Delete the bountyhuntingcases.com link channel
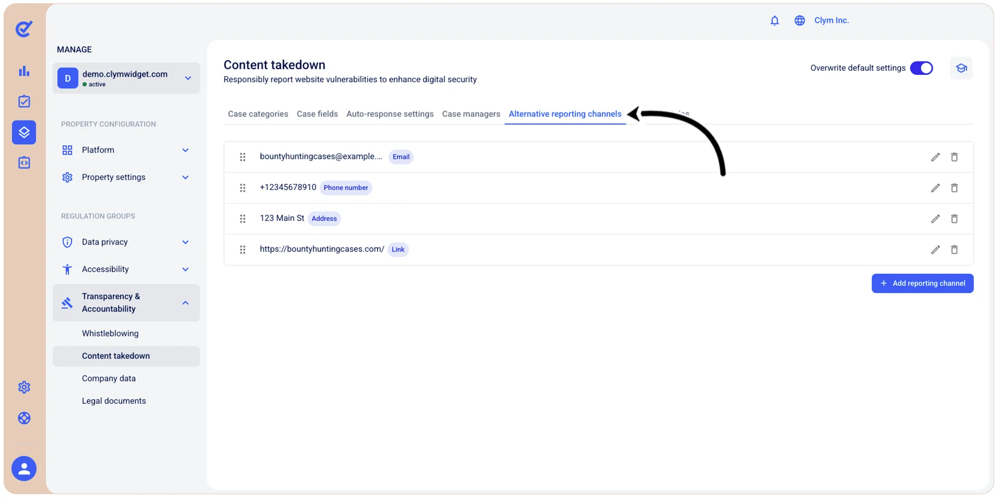Viewport: 997px width, 497px height. coord(954,250)
